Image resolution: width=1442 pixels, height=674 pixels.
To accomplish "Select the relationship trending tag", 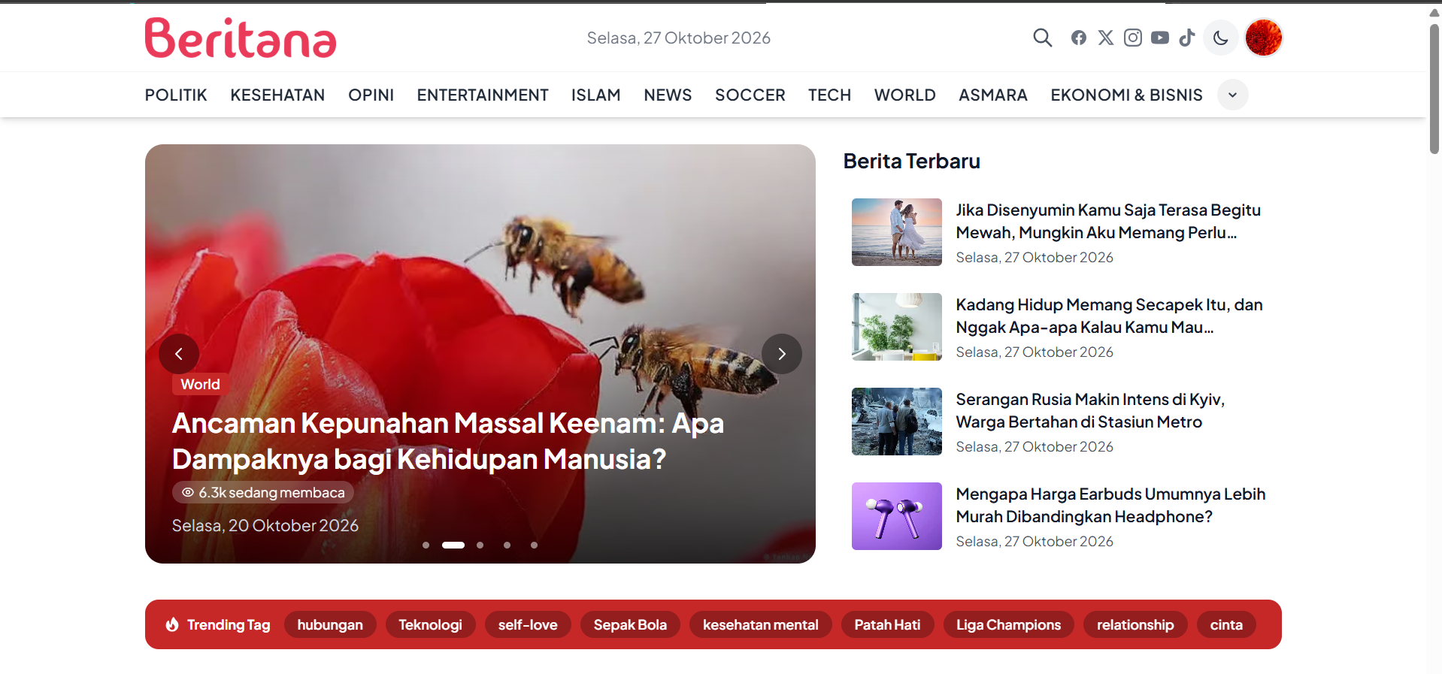I will point(1135,624).
